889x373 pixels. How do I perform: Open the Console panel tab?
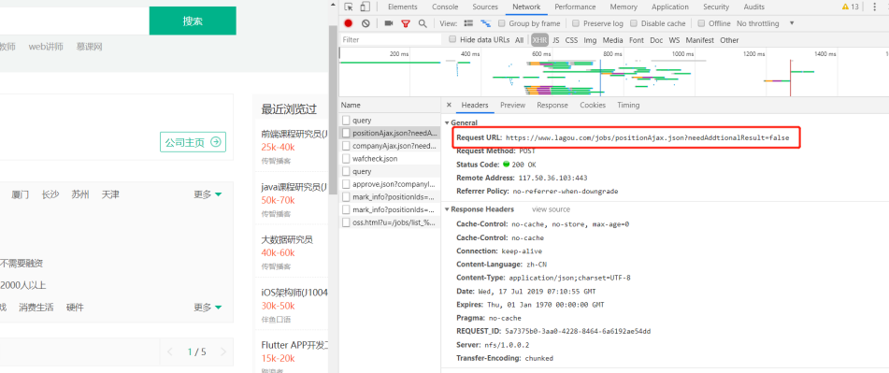(445, 7)
